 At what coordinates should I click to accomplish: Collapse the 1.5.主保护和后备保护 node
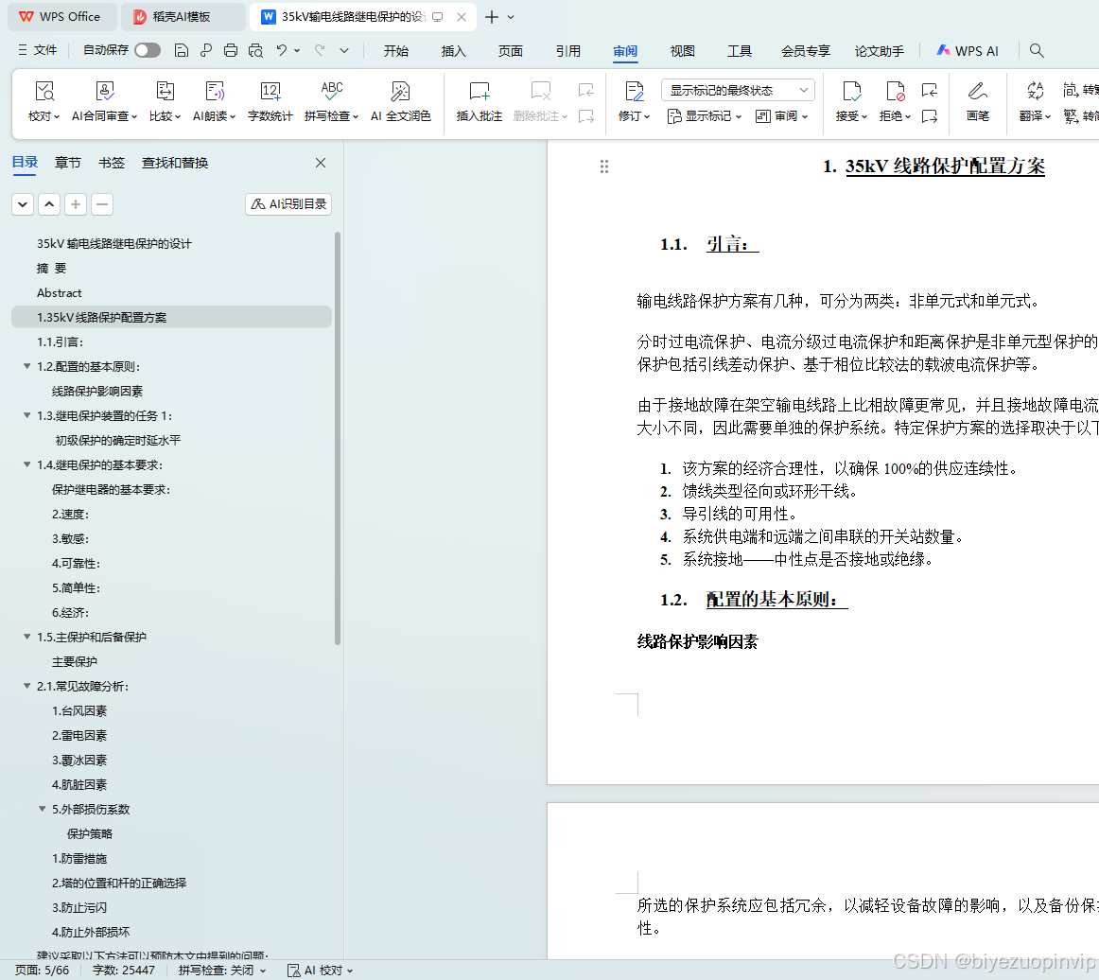(26, 637)
